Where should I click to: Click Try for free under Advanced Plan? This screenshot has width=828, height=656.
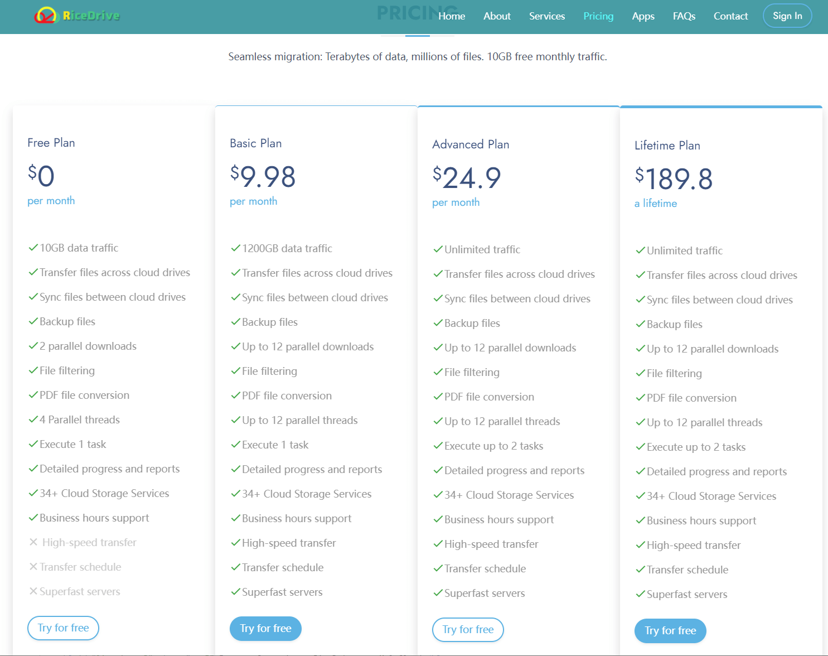(x=468, y=630)
